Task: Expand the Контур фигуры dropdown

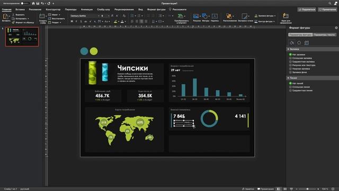Action: (274, 21)
